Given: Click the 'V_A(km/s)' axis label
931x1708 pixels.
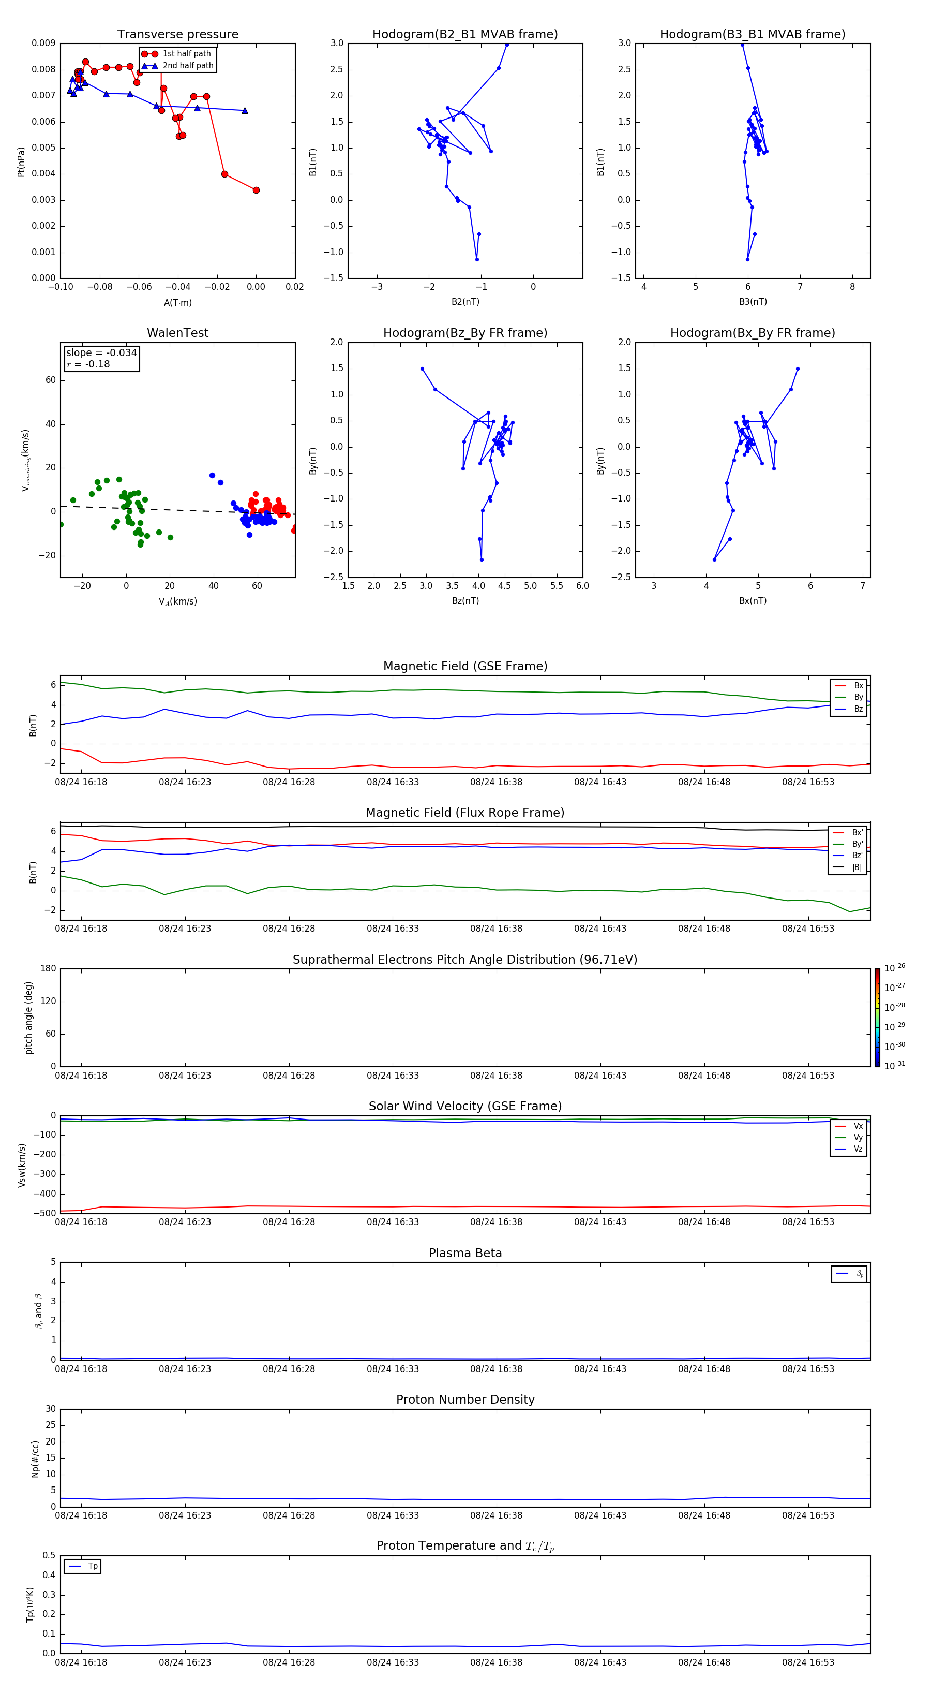Looking at the screenshot, I should click(177, 601).
